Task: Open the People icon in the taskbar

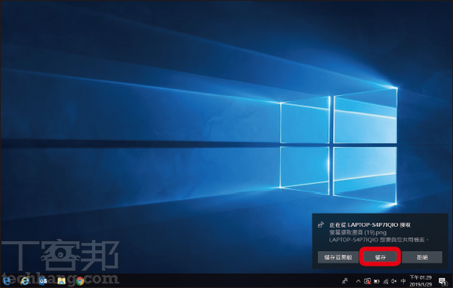Action: pos(345,280)
